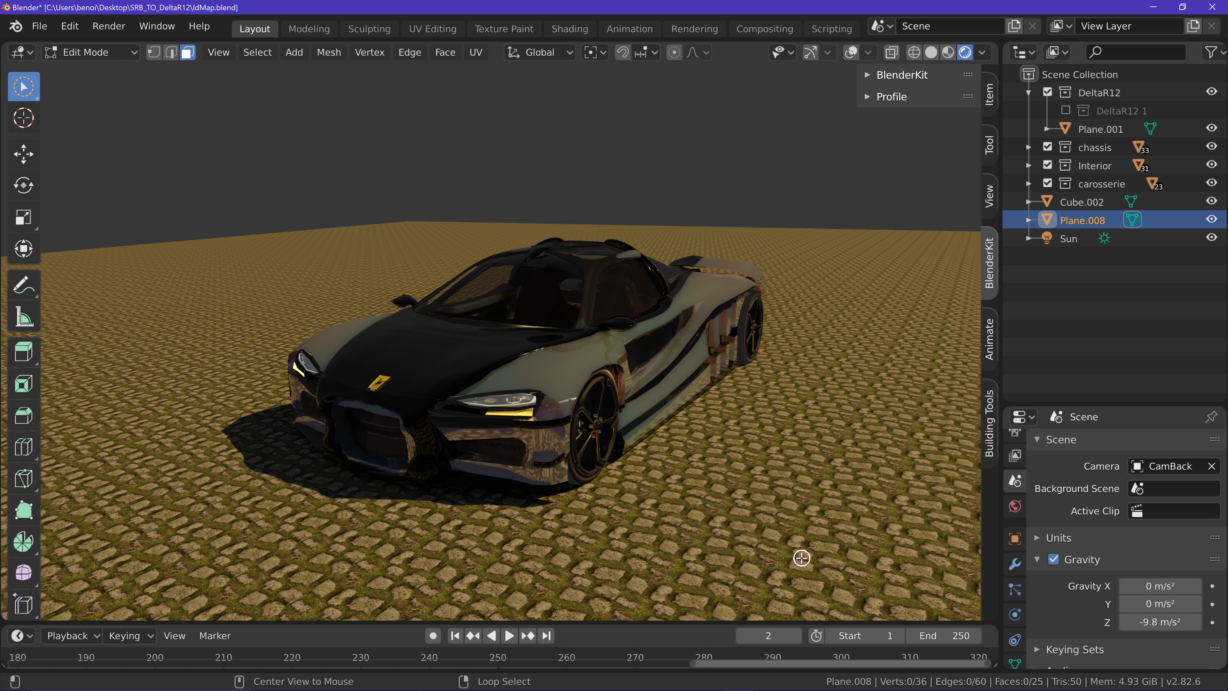Switch to face select mode
Viewport: 1228px width, 691px height.
tap(188, 52)
